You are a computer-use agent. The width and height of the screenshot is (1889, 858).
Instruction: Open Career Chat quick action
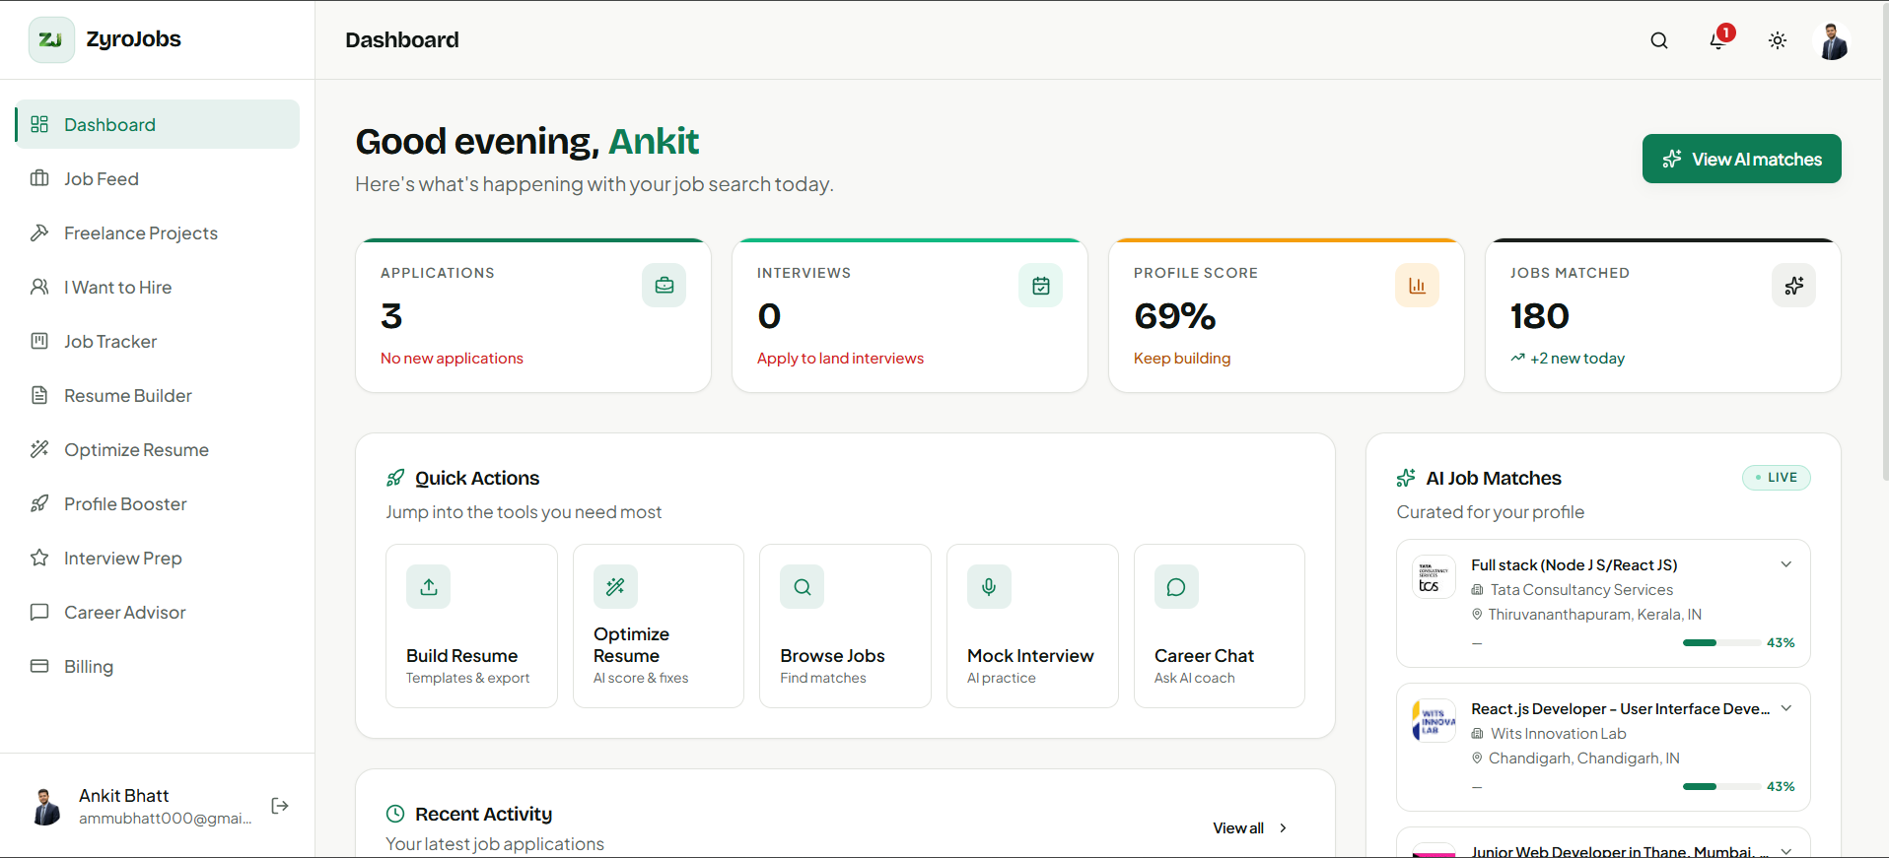pyautogui.click(x=1220, y=626)
